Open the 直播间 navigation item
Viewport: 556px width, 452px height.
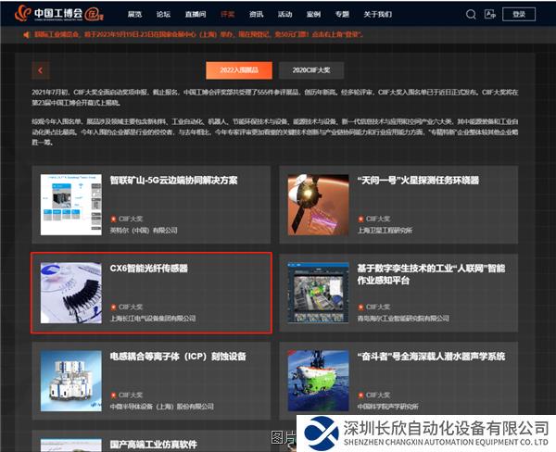195,15
